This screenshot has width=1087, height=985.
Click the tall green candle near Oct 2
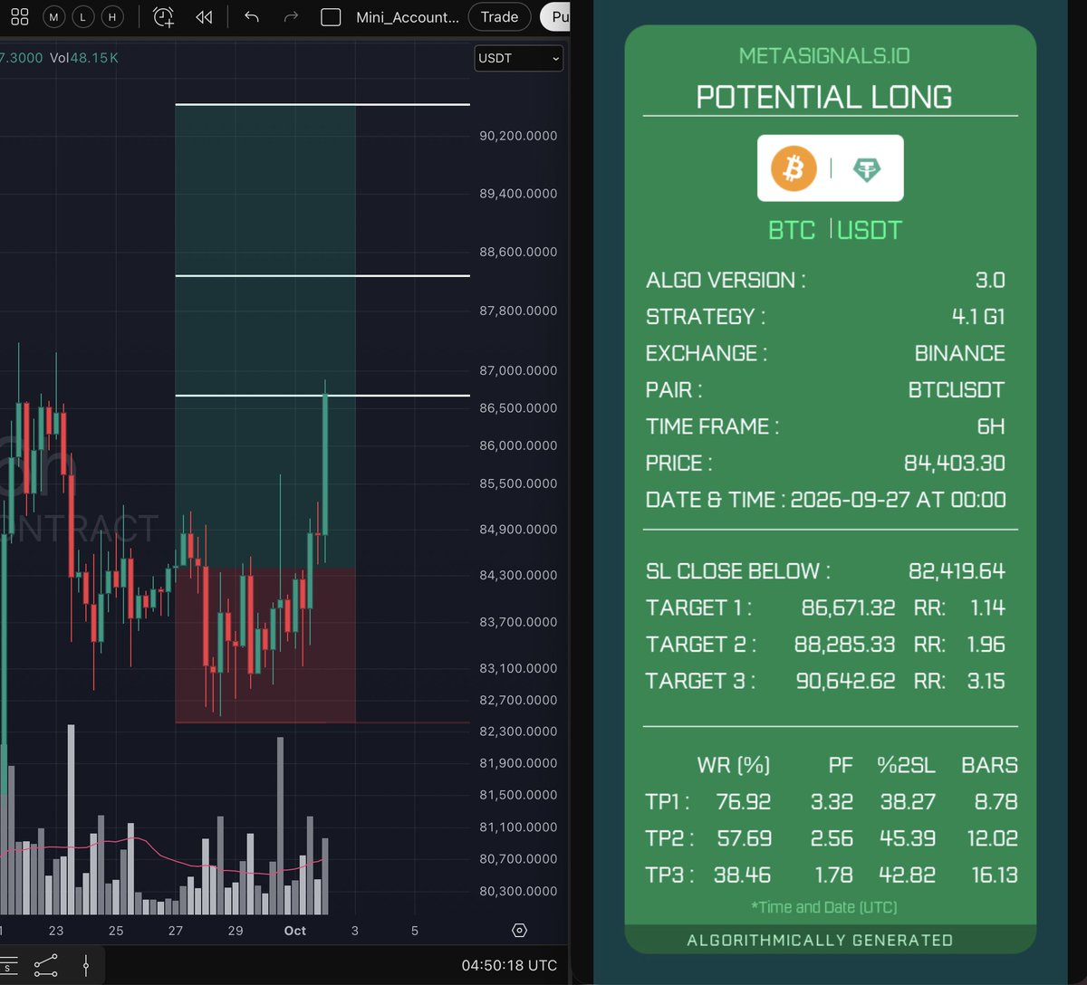coord(324,466)
